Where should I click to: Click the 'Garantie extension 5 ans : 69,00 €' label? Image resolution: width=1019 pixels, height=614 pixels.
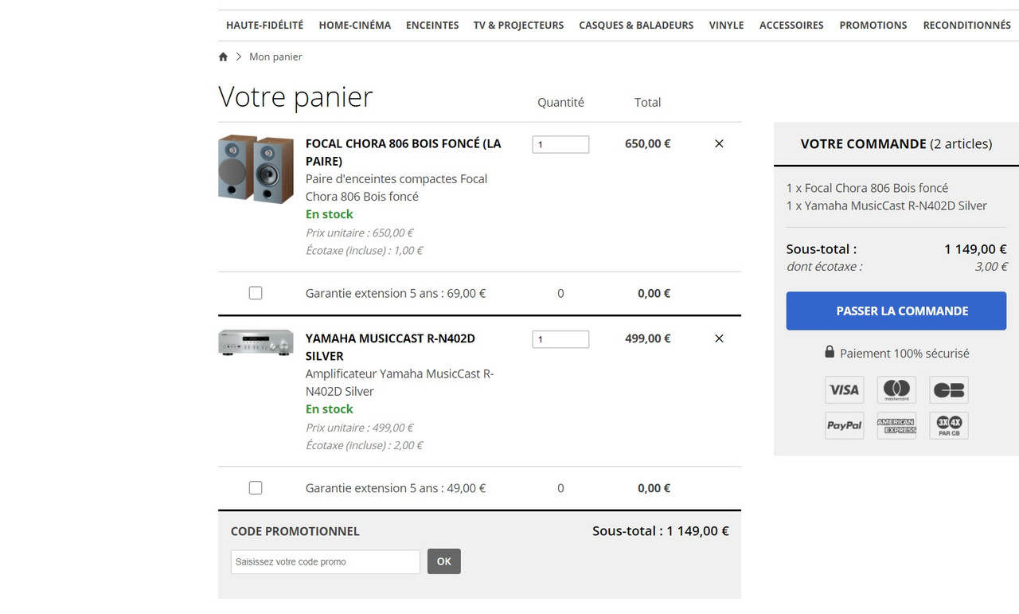point(396,293)
